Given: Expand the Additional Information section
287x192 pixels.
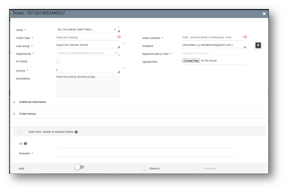Looking at the screenshot, I should coord(14,102).
